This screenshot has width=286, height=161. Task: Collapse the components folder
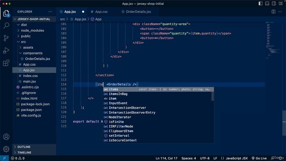tap(34, 53)
